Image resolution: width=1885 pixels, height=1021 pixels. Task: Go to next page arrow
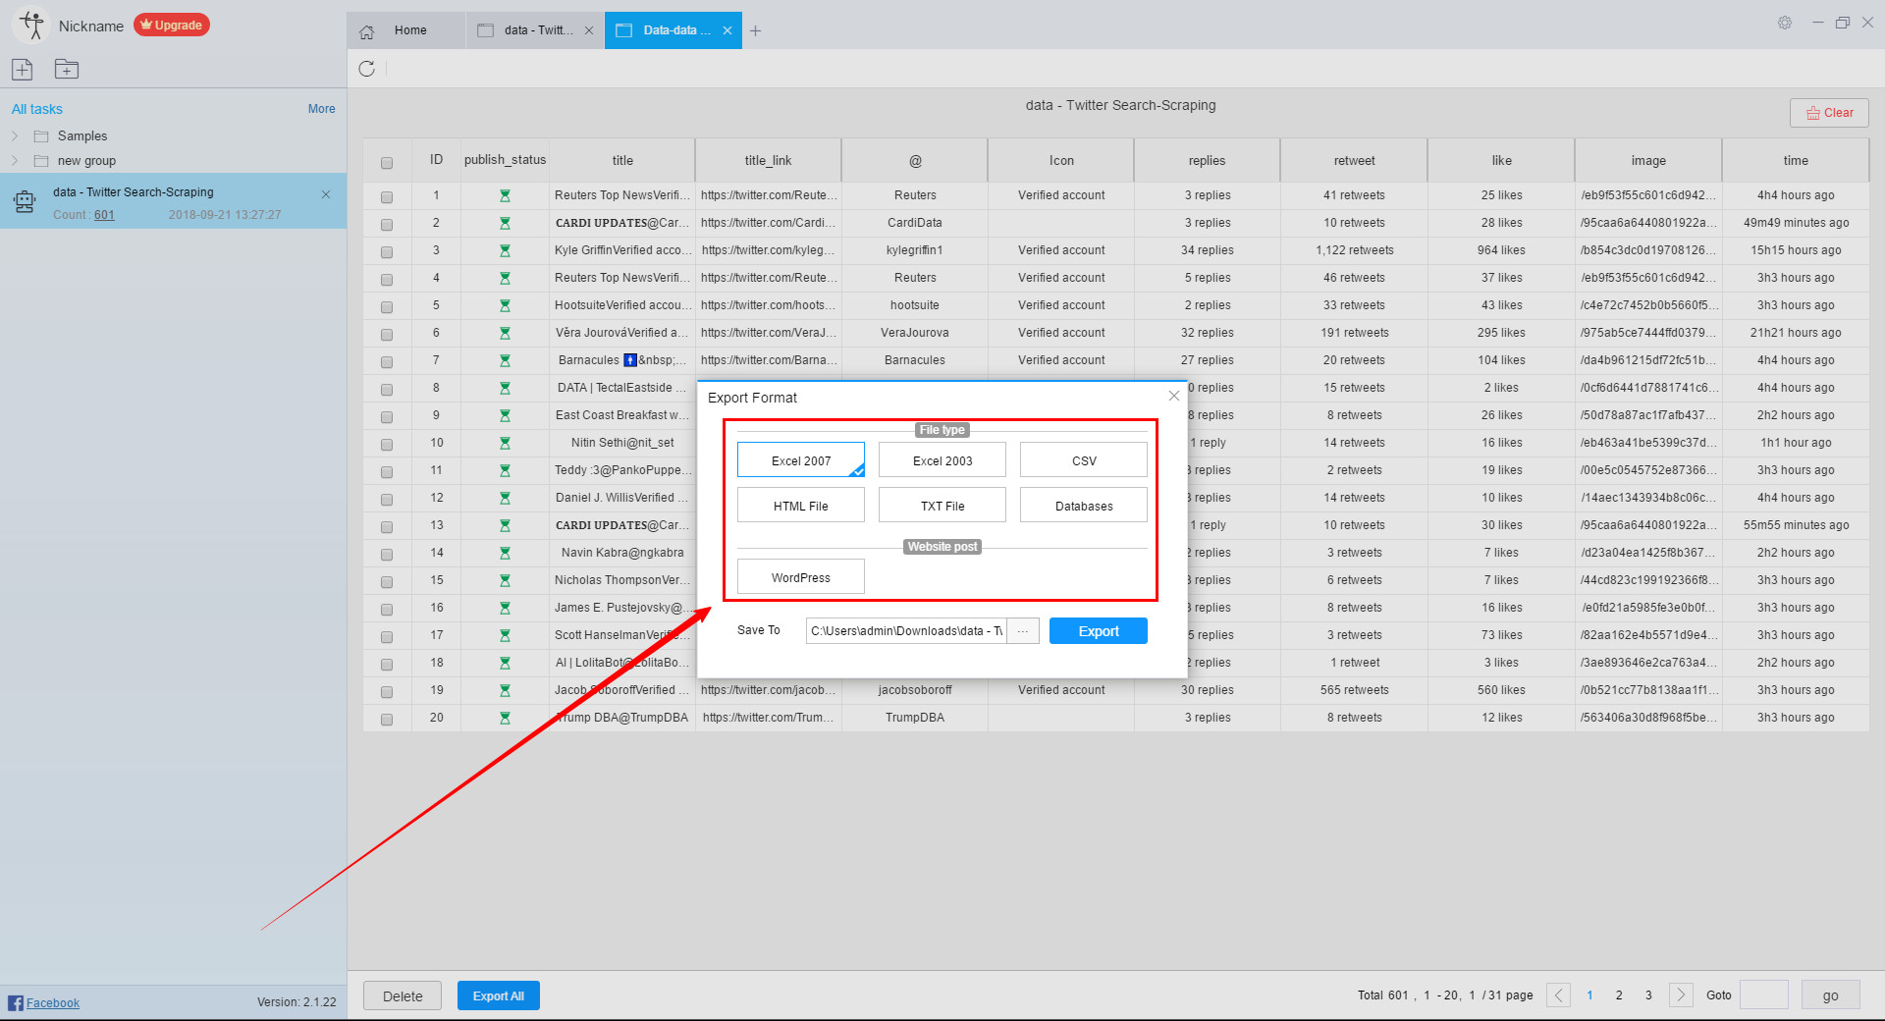click(1681, 994)
